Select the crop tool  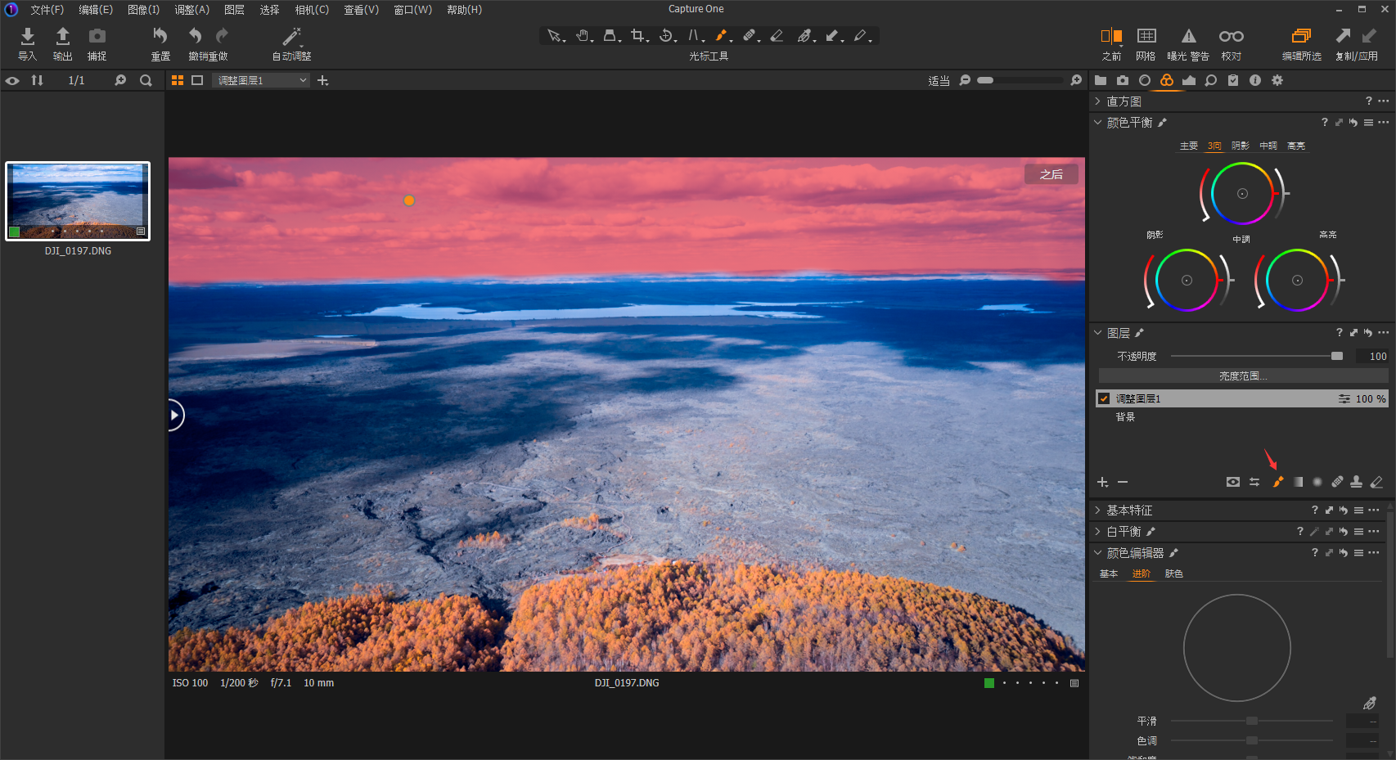[x=638, y=36]
